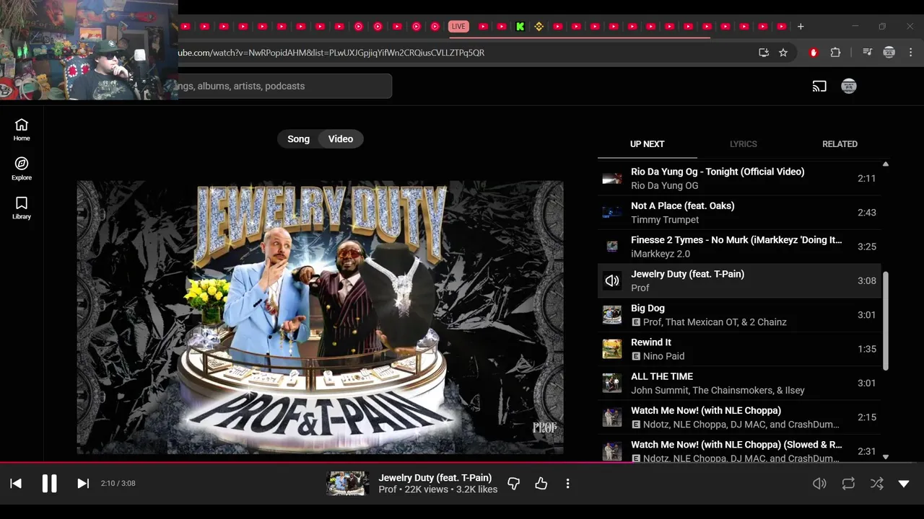Open browser profile icon
Screen dimensions: 924x519
889,53
